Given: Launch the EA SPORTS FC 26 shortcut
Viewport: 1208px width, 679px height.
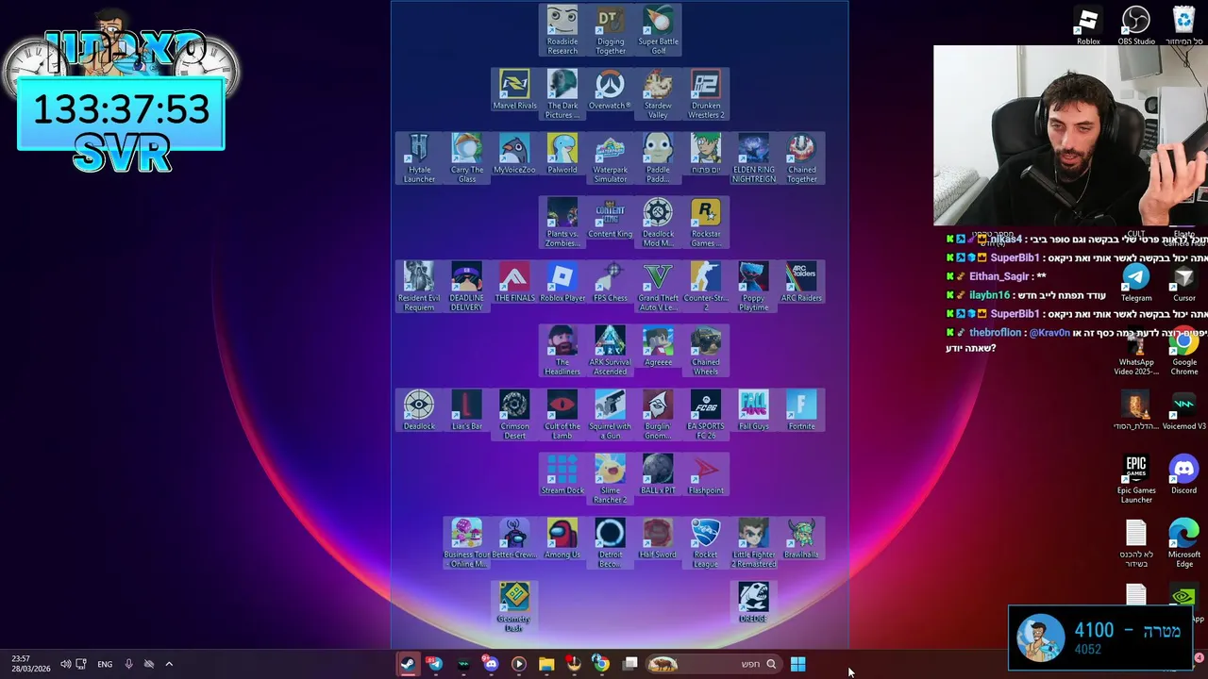Looking at the screenshot, I should coord(706,415).
